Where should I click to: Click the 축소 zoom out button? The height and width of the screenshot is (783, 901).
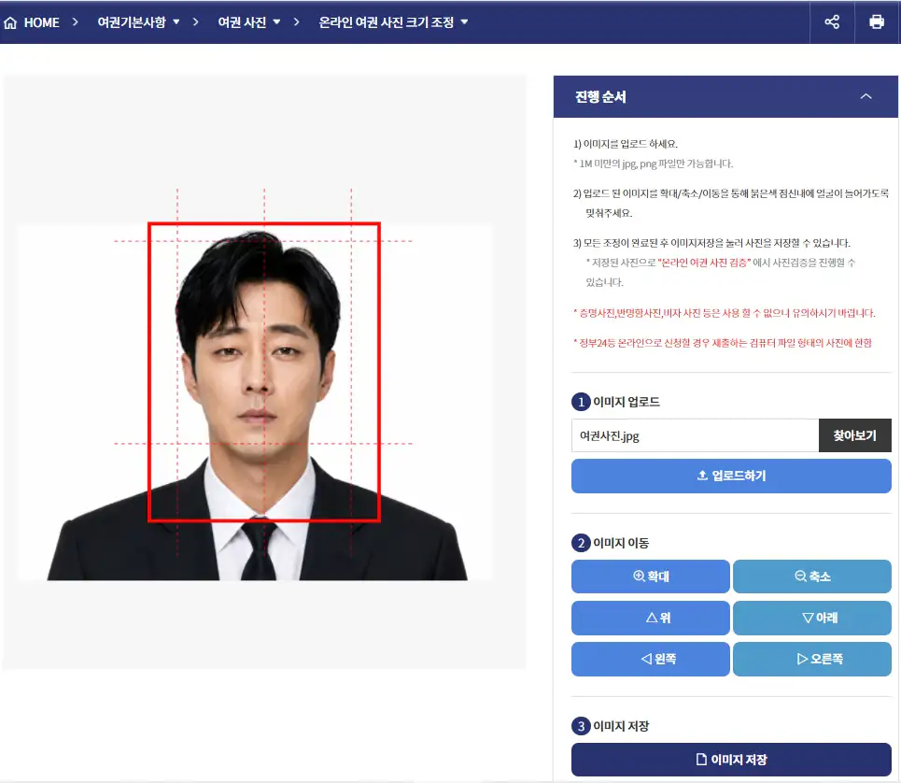click(812, 577)
